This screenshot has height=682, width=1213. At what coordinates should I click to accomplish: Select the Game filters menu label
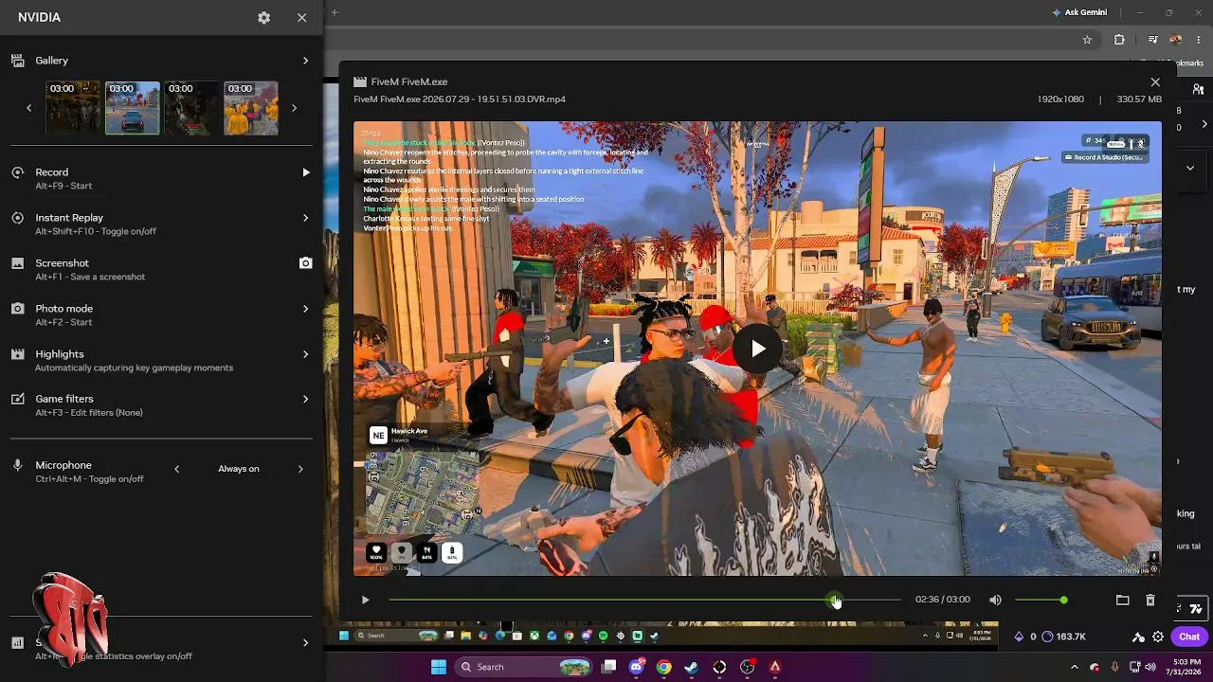tap(64, 399)
